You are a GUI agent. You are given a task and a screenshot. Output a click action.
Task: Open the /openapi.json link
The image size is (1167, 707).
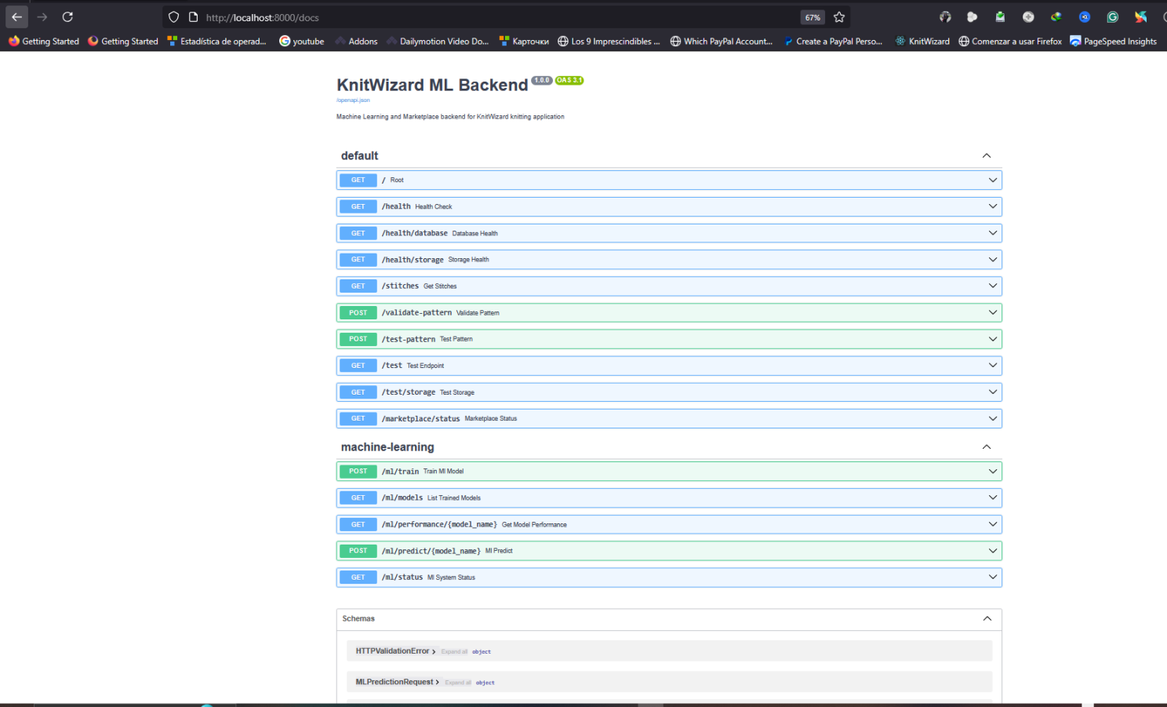353,100
